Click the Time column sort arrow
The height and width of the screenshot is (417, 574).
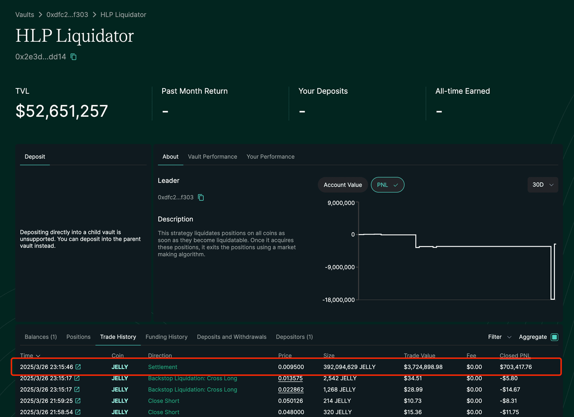tap(38, 356)
